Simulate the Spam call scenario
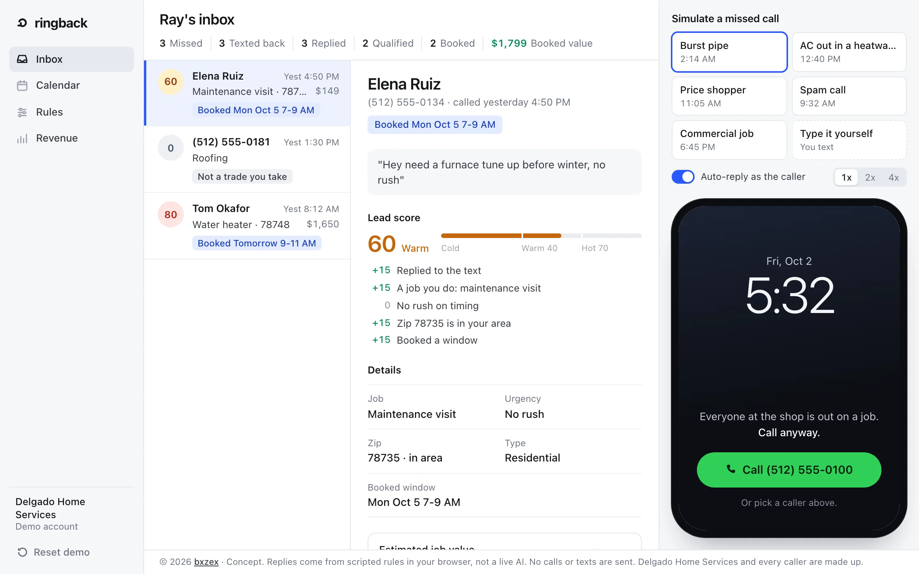 pos(849,96)
